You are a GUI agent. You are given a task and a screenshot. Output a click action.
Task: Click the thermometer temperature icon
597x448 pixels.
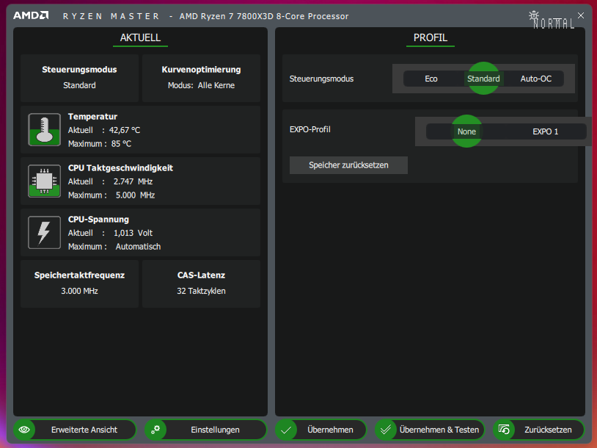(44, 130)
